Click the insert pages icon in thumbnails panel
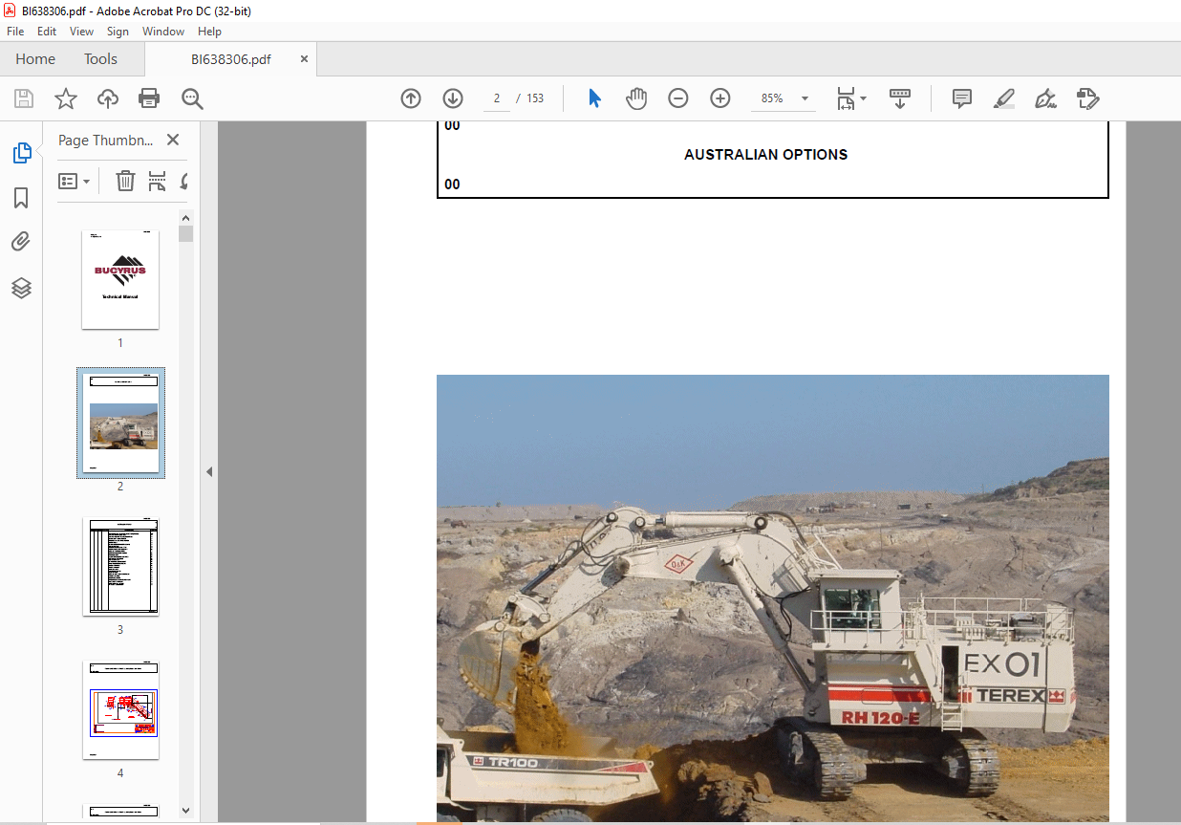The width and height of the screenshot is (1181, 825). click(157, 181)
